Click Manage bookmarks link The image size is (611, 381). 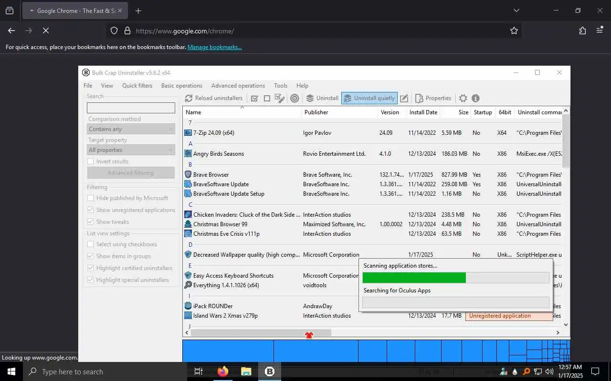coord(215,47)
